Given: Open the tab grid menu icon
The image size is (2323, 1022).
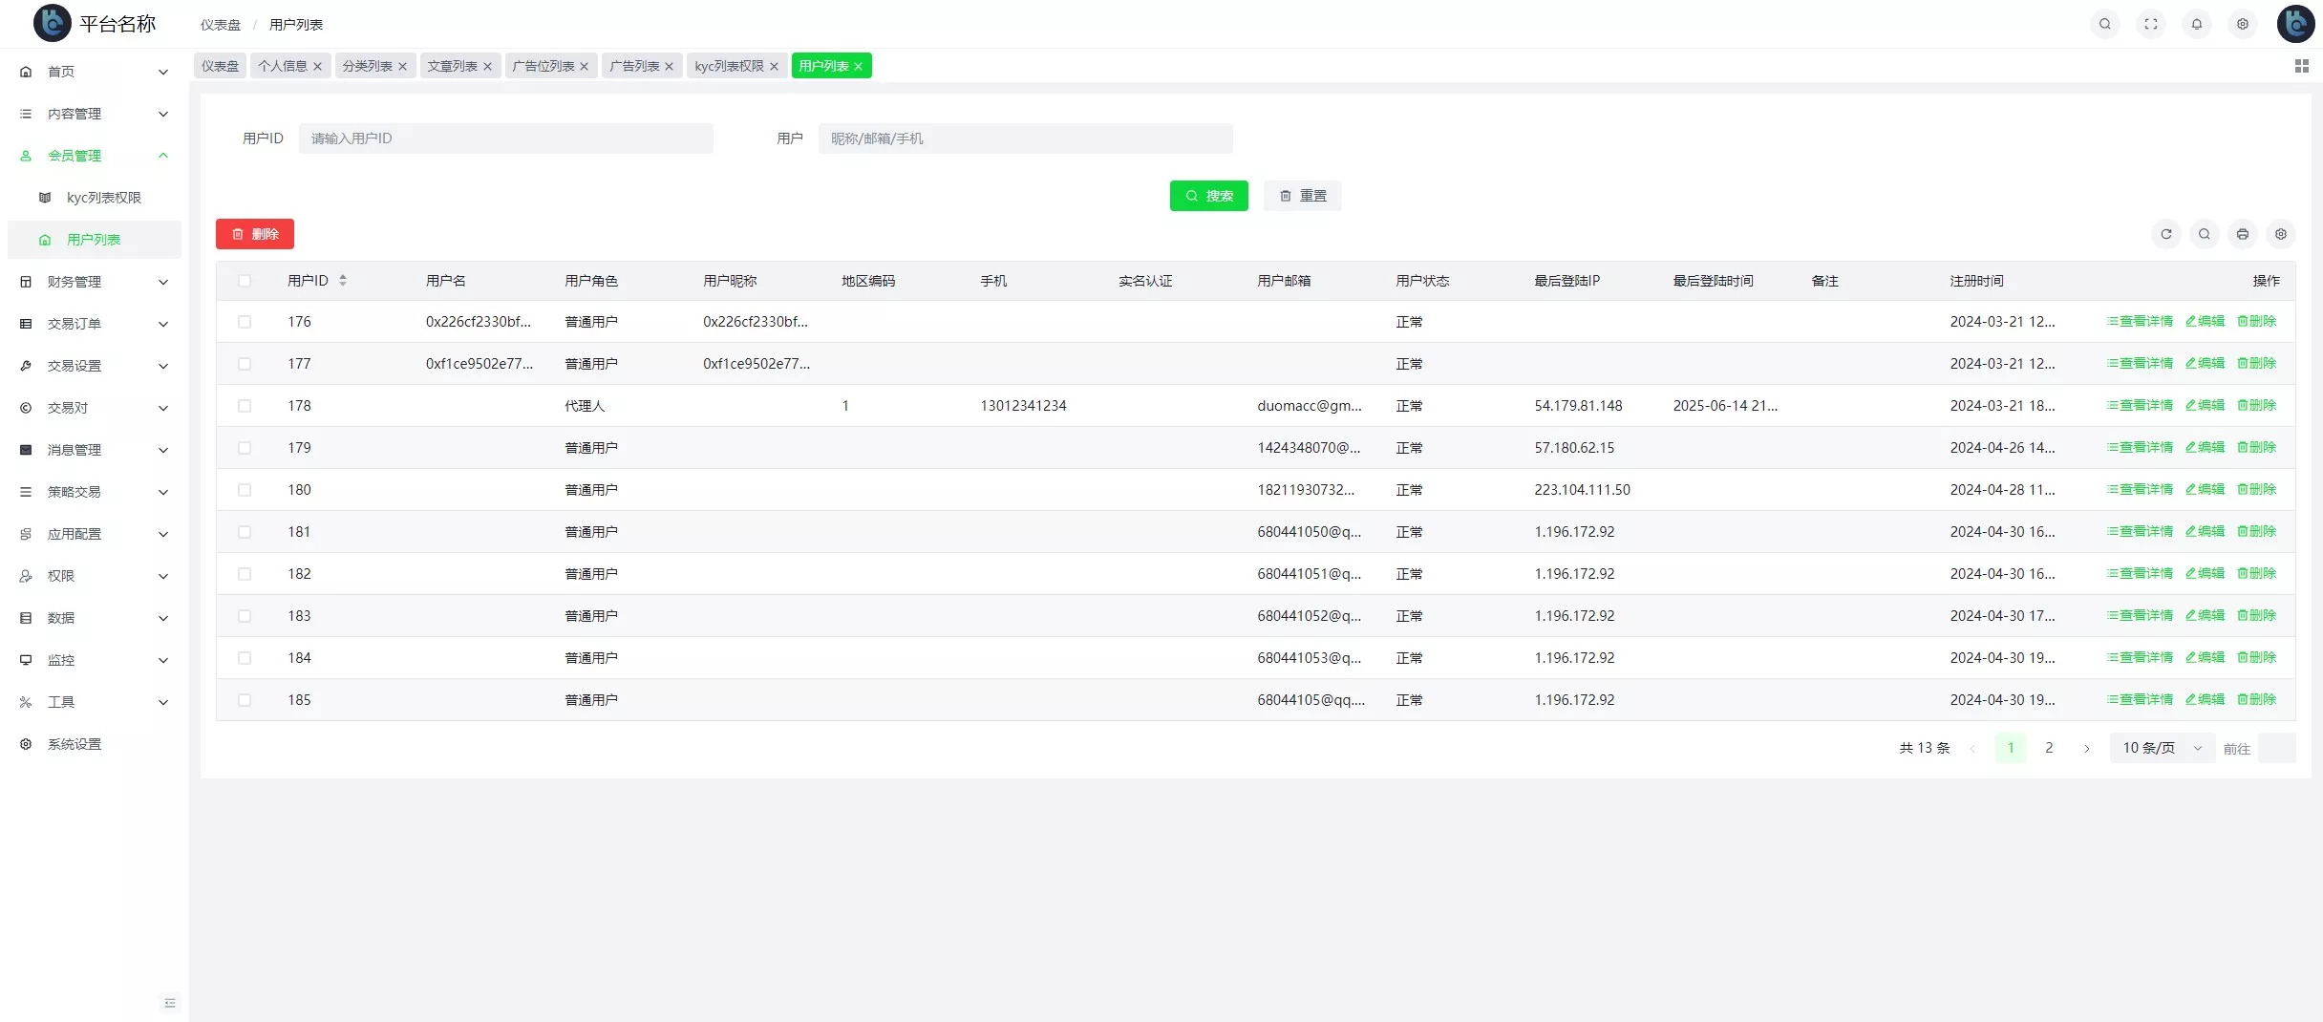Looking at the screenshot, I should point(2301,66).
